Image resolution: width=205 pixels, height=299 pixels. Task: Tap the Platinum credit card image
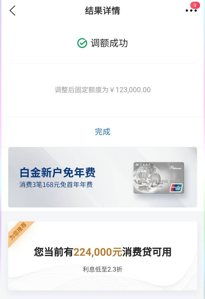(159, 178)
